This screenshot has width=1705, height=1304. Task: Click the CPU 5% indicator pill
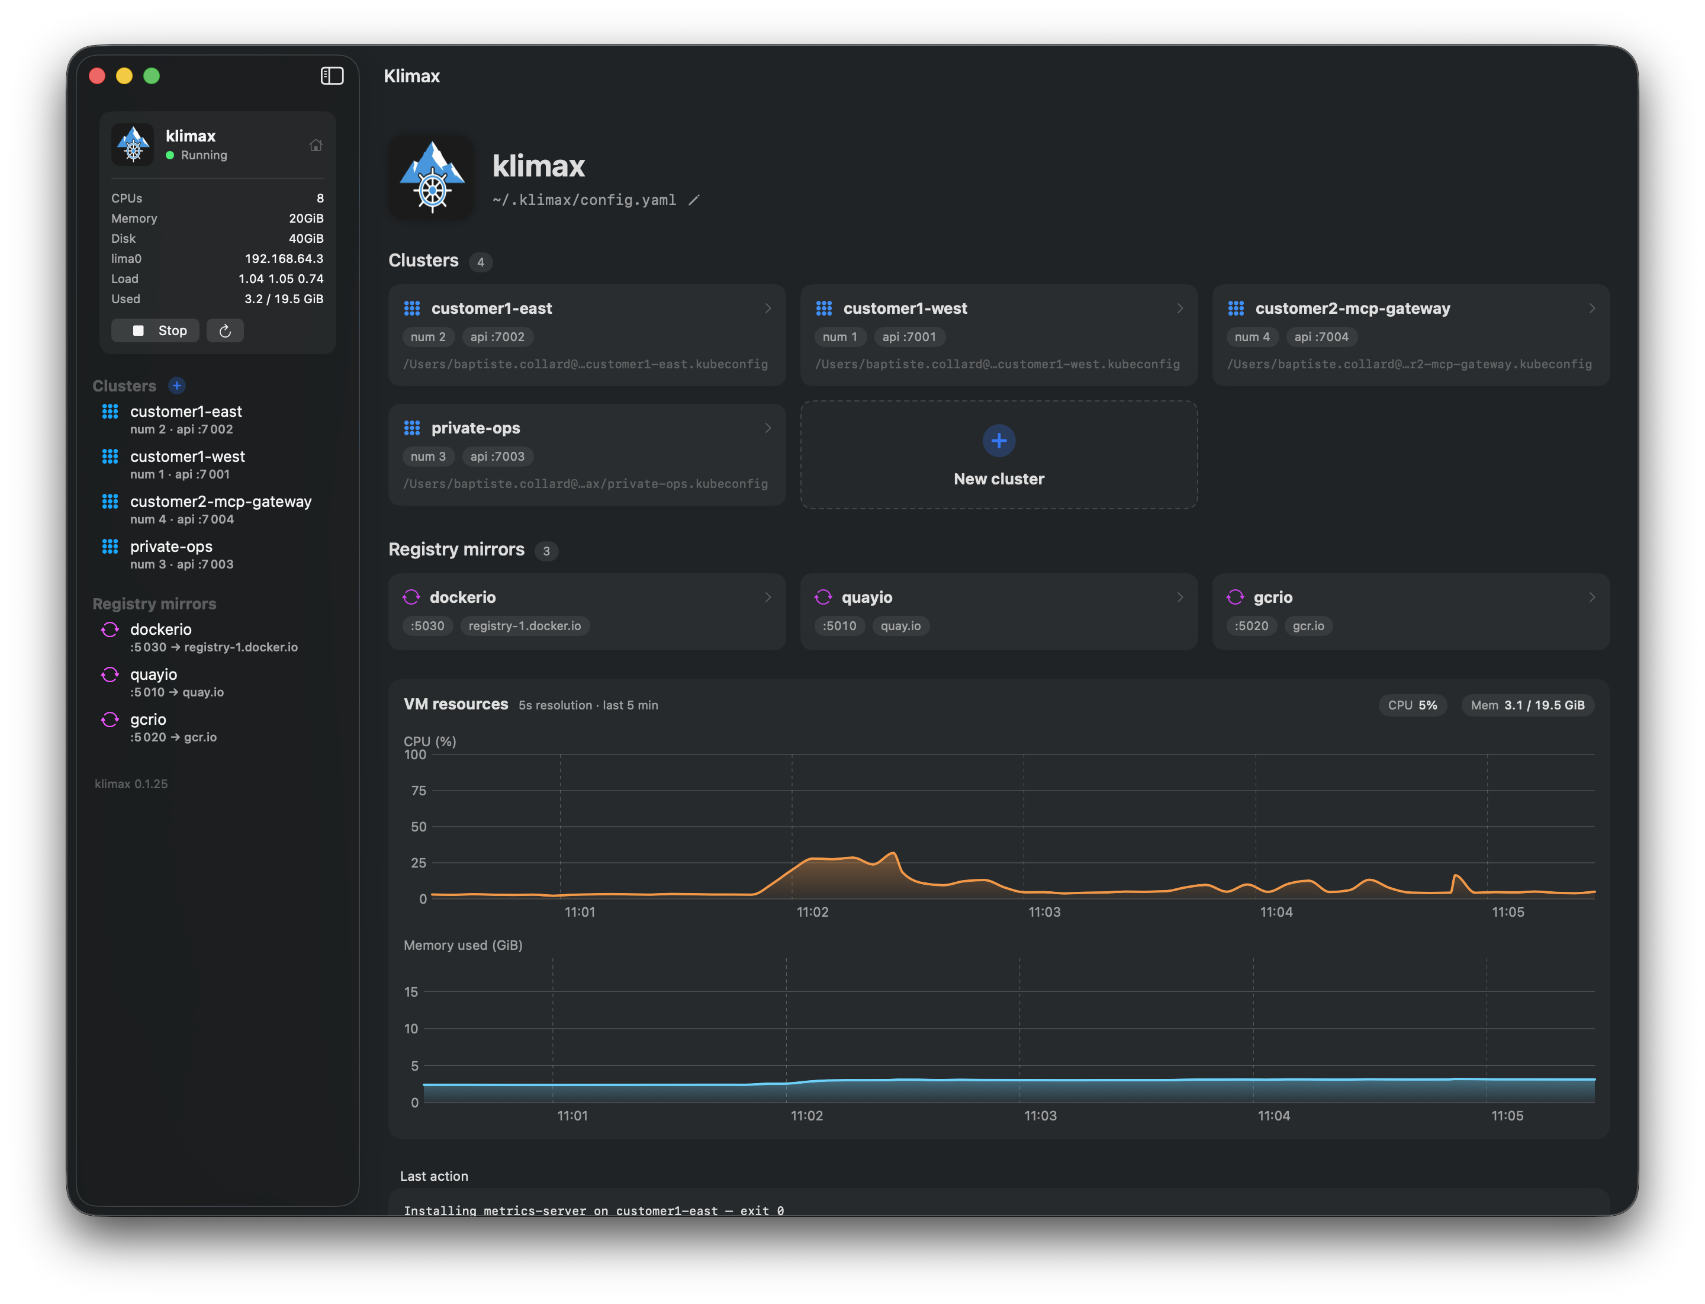point(1413,705)
